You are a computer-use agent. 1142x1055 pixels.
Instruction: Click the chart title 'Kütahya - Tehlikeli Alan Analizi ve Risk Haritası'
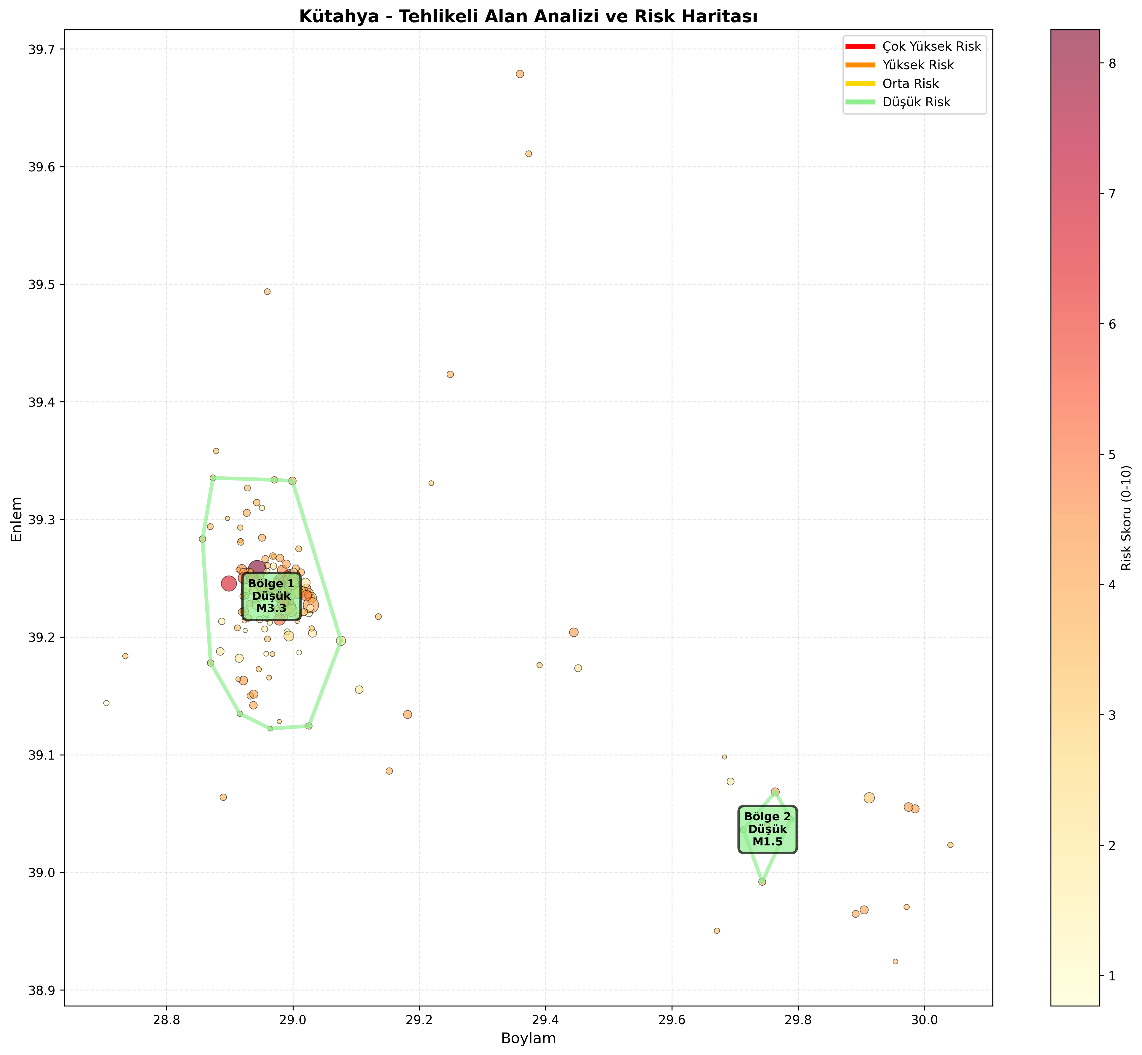pos(528,17)
